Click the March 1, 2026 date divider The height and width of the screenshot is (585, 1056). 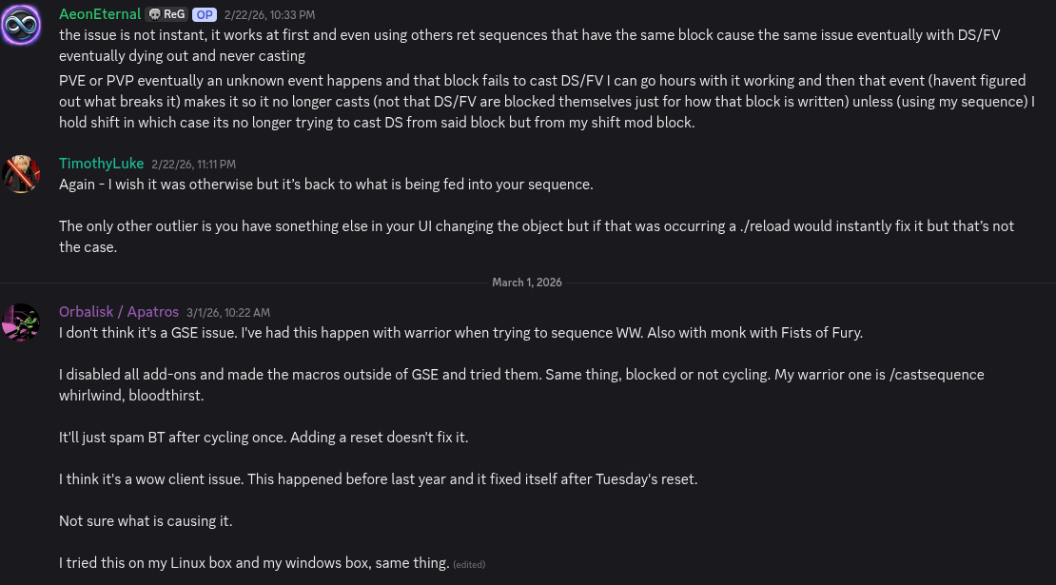point(527,283)
